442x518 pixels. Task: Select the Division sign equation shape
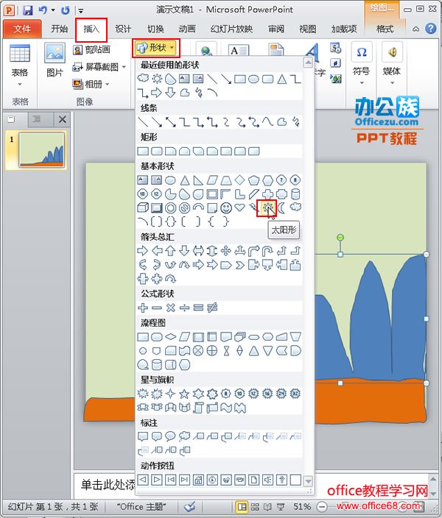(x=184, y=308)
